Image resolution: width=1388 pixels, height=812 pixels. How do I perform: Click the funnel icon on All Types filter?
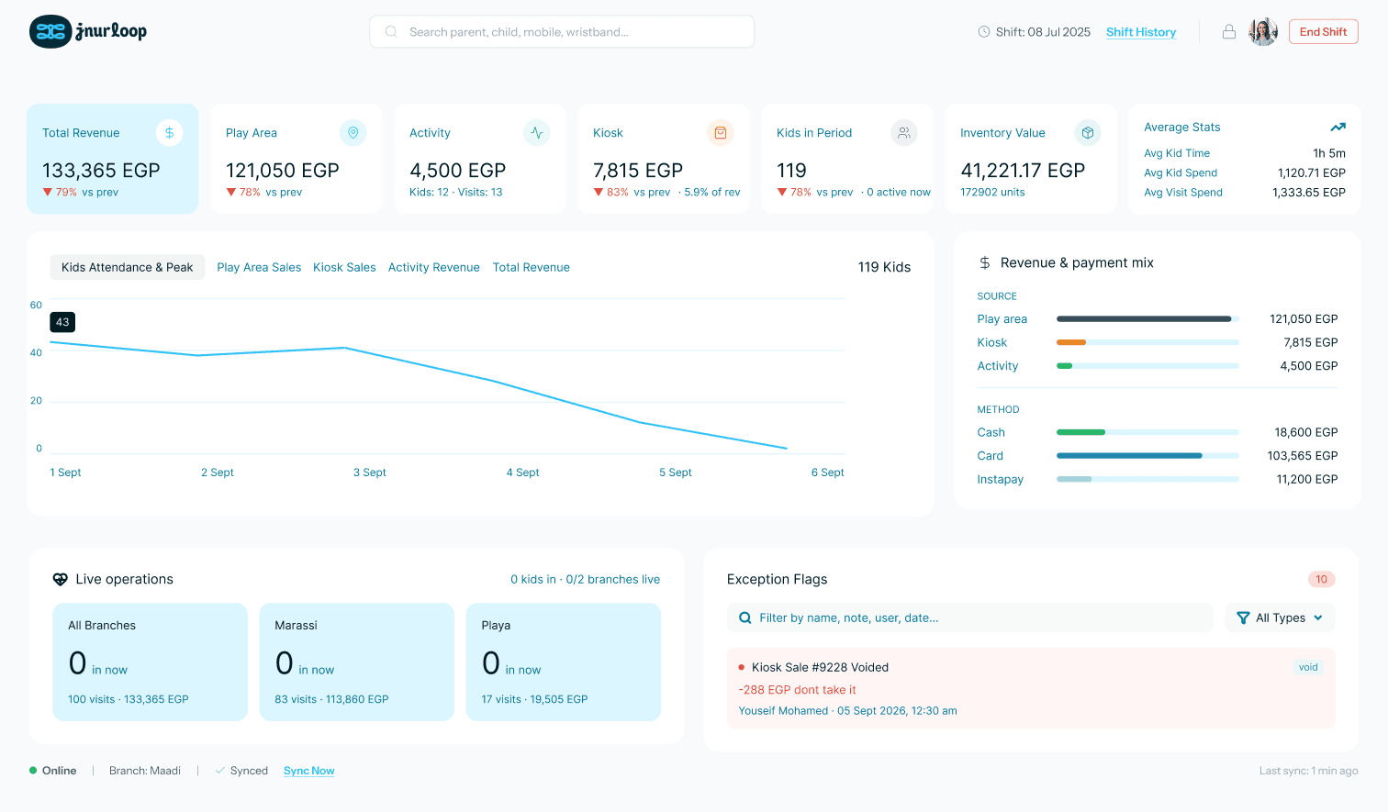click(1243, 618)
